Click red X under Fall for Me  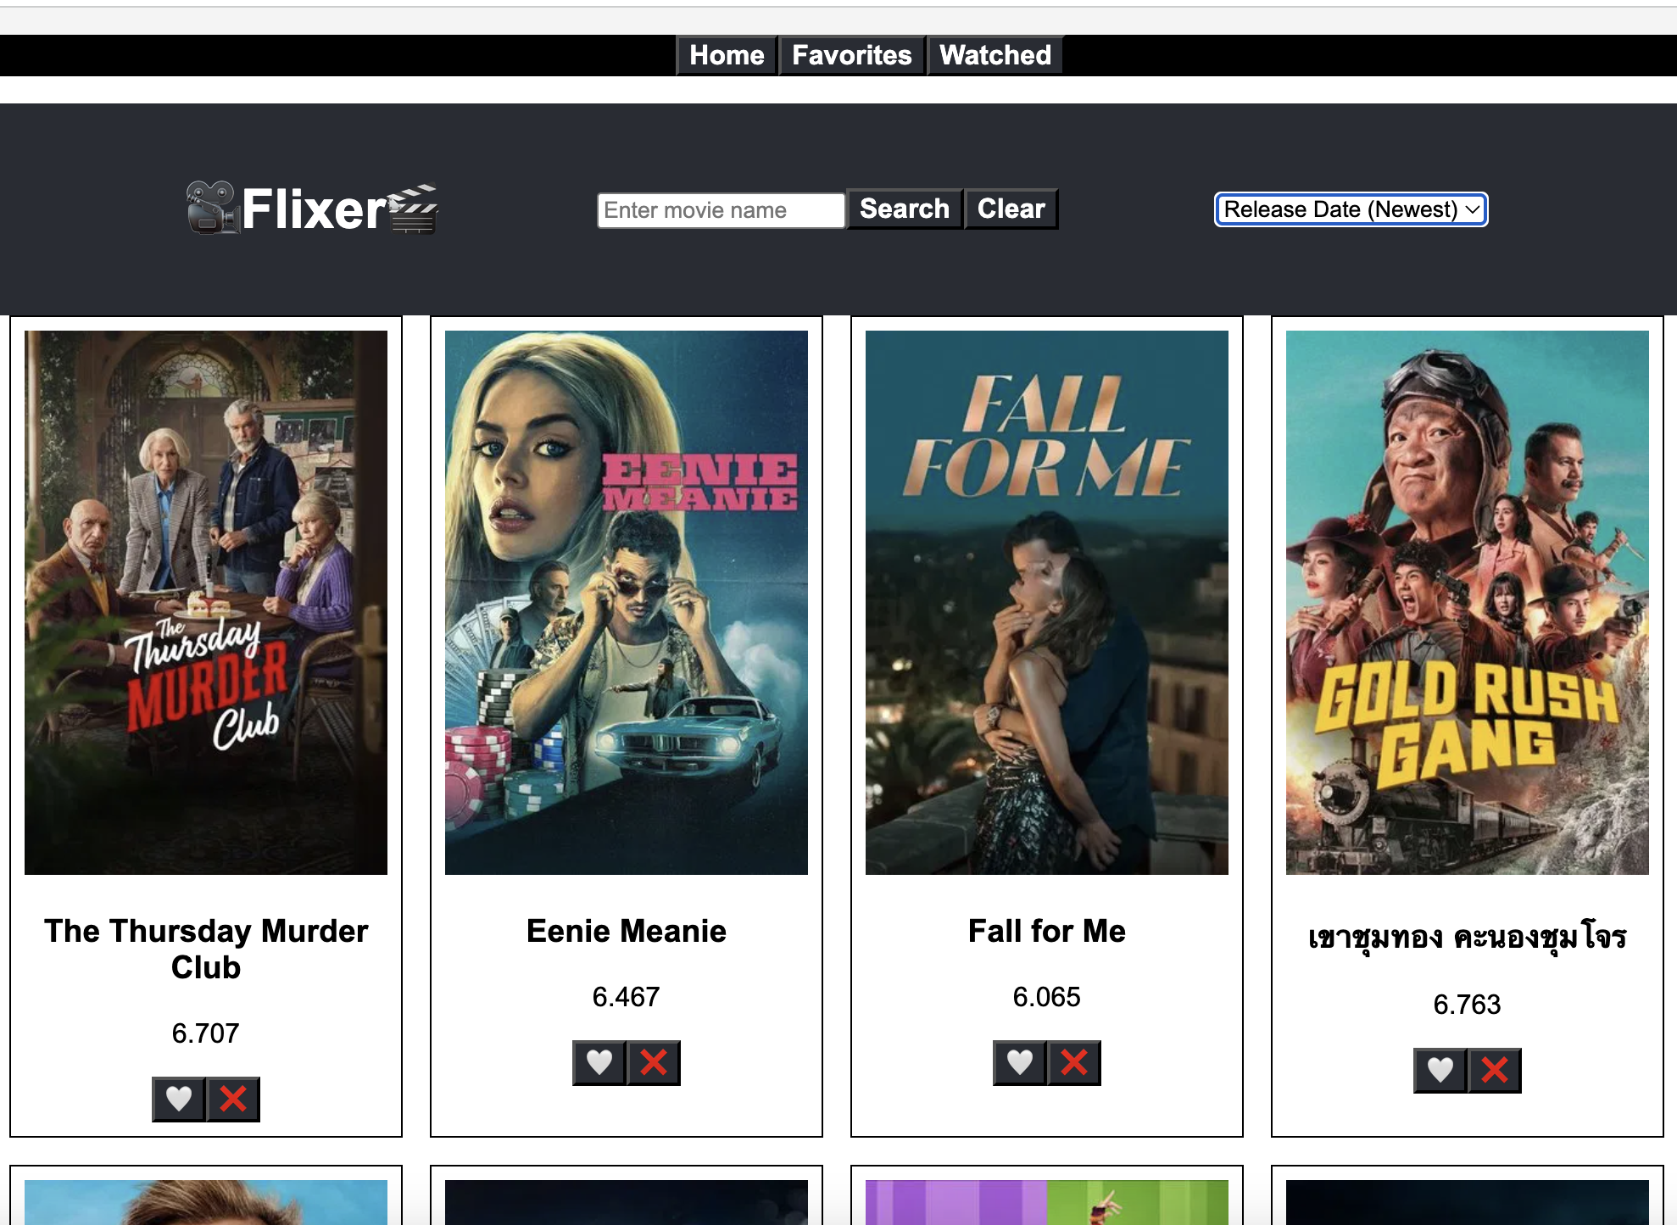coord(1074,1062)
